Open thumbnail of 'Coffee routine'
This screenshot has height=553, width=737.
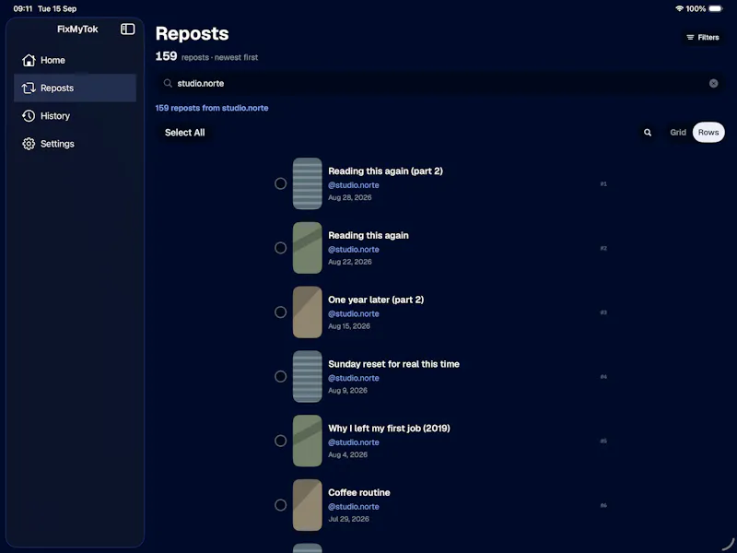click(x=308, y=505)
